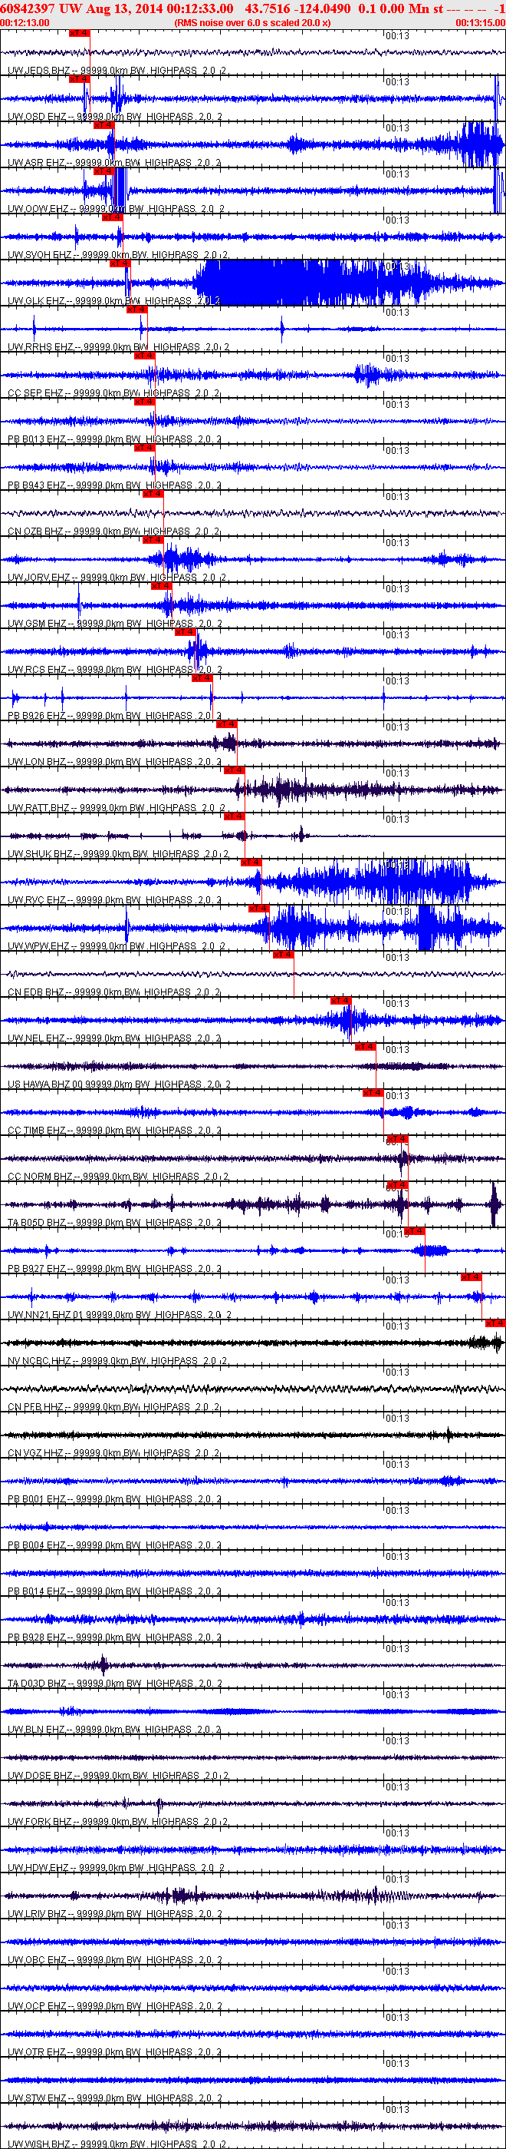Click the UW SVOH EHZ station label
Screen dimensions: 506x2149
tap(117, 255)
